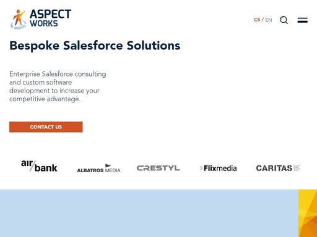Click the slash in the air bank logo
The height and width of the screenshot is (237, 317).
32,166
